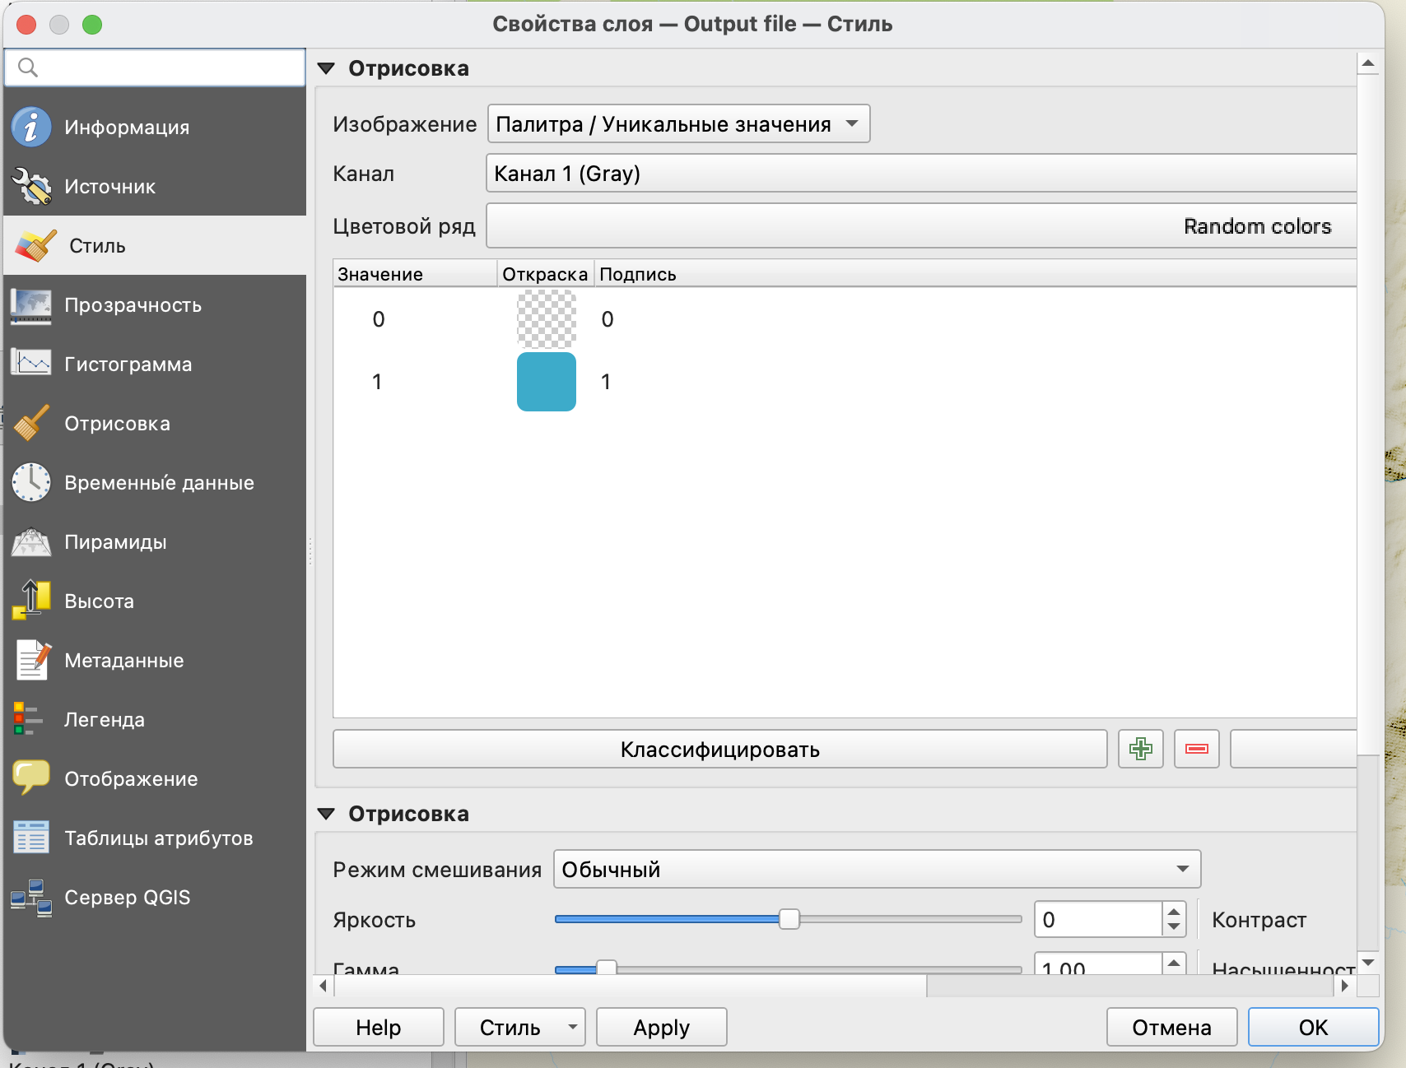The height and width of the screenshot is (1068, 1406).
Task: Increase brightness value with stepper up arrow
Action: [1174, 912]
